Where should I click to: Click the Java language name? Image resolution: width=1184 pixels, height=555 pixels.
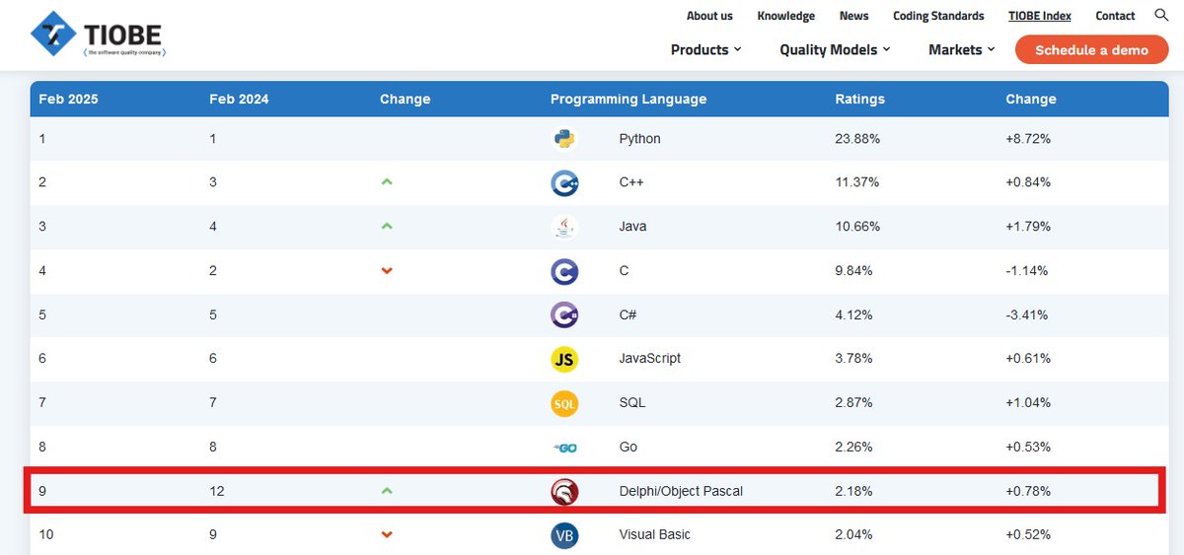pyautogui.click(x=632, y=227)
